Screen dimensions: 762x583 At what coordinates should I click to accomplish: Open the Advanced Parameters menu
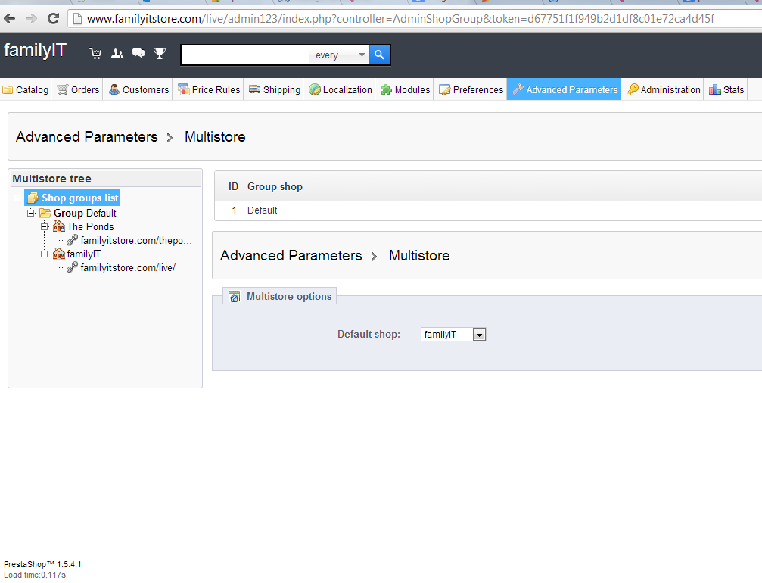pos(565,89)
